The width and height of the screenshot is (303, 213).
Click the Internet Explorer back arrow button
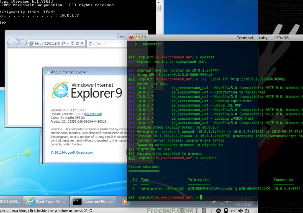coord(13,43)
